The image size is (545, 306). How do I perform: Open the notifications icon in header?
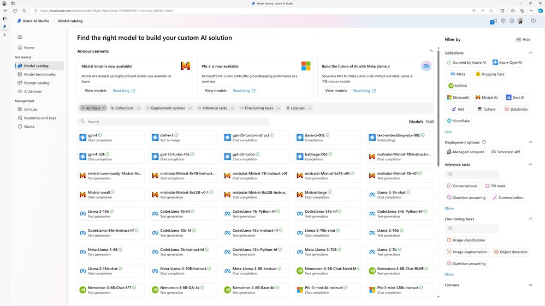click(493, 21)
